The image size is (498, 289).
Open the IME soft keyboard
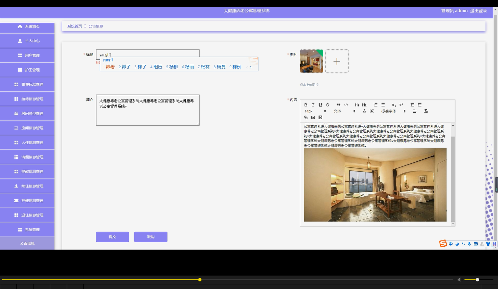tap(476, 244)
